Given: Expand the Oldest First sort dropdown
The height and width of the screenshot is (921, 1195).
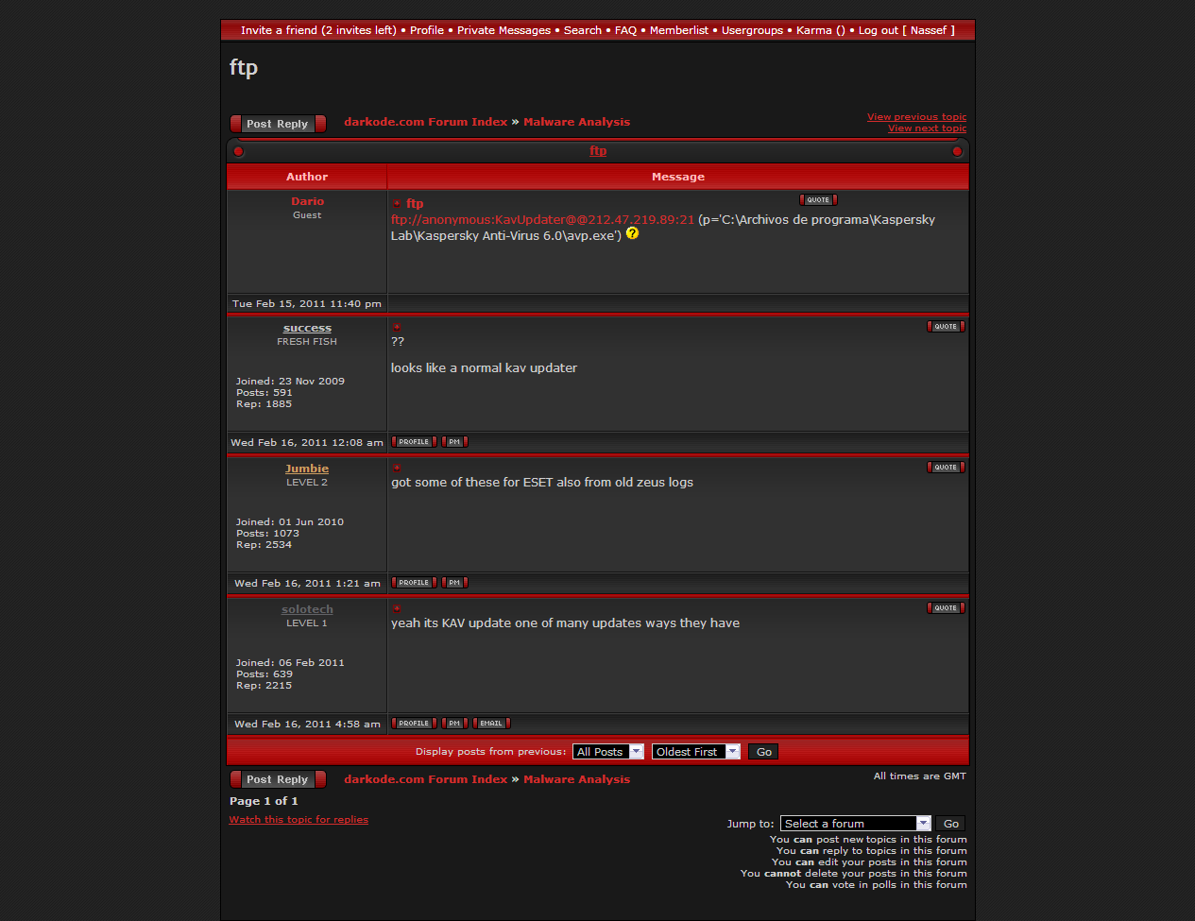Looking at the screenshot, I should [x=695, y=752].
